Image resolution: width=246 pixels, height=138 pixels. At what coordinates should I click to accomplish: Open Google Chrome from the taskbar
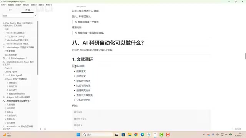136,135
